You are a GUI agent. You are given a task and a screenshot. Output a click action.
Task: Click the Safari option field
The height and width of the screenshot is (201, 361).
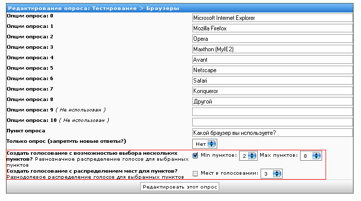coord(273,80)
